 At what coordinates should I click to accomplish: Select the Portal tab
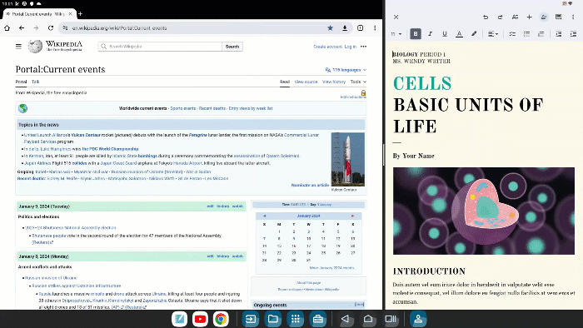[21, 82]
